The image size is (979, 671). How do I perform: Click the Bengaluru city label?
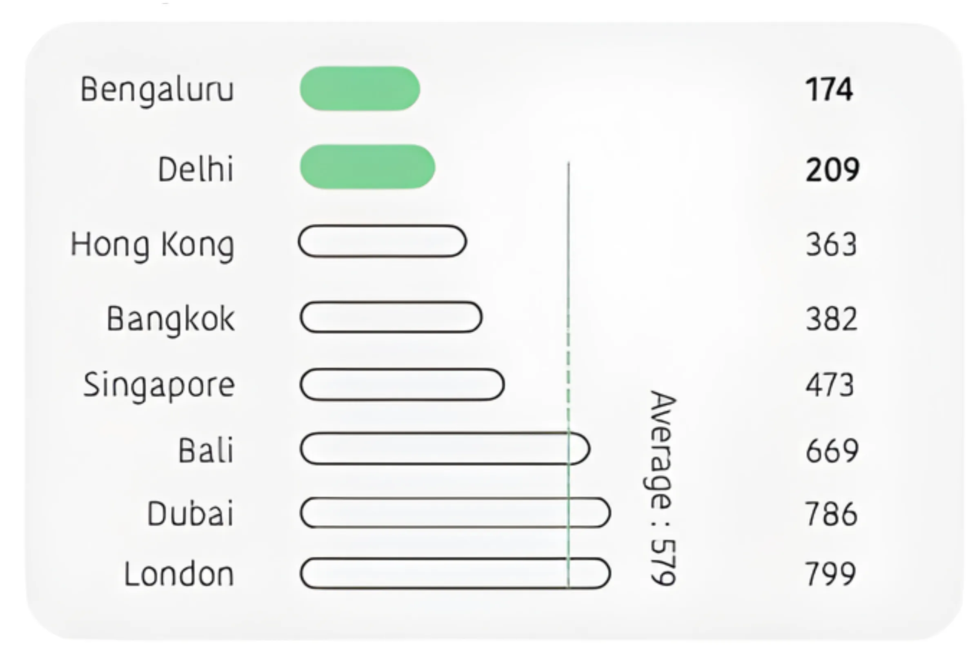(157, 90)
